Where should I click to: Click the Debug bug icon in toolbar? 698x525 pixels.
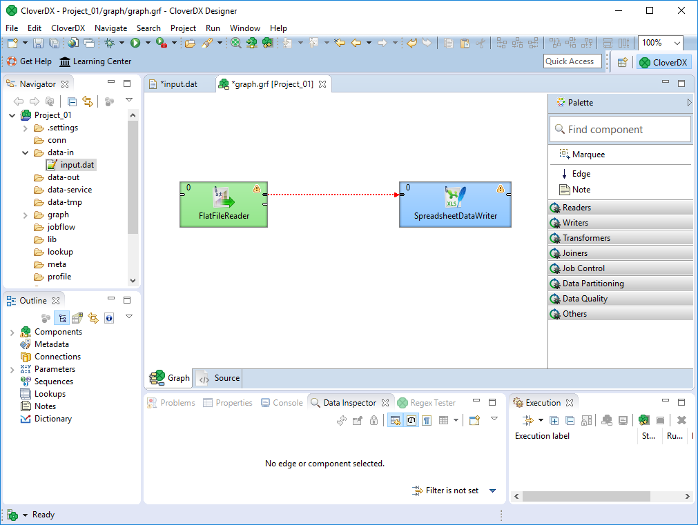point(109,43)
